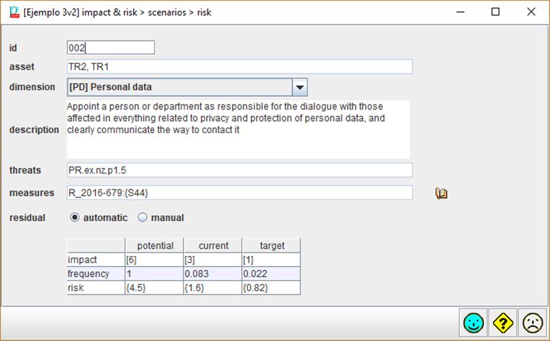Expand the dimension dropdown arrow
The width and height of the screenshot is (550, 341).
coord(299,87)
